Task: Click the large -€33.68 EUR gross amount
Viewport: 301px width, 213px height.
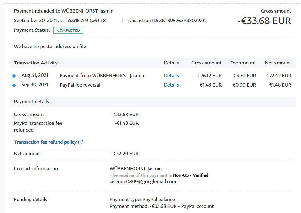Action: click(264, 21)
